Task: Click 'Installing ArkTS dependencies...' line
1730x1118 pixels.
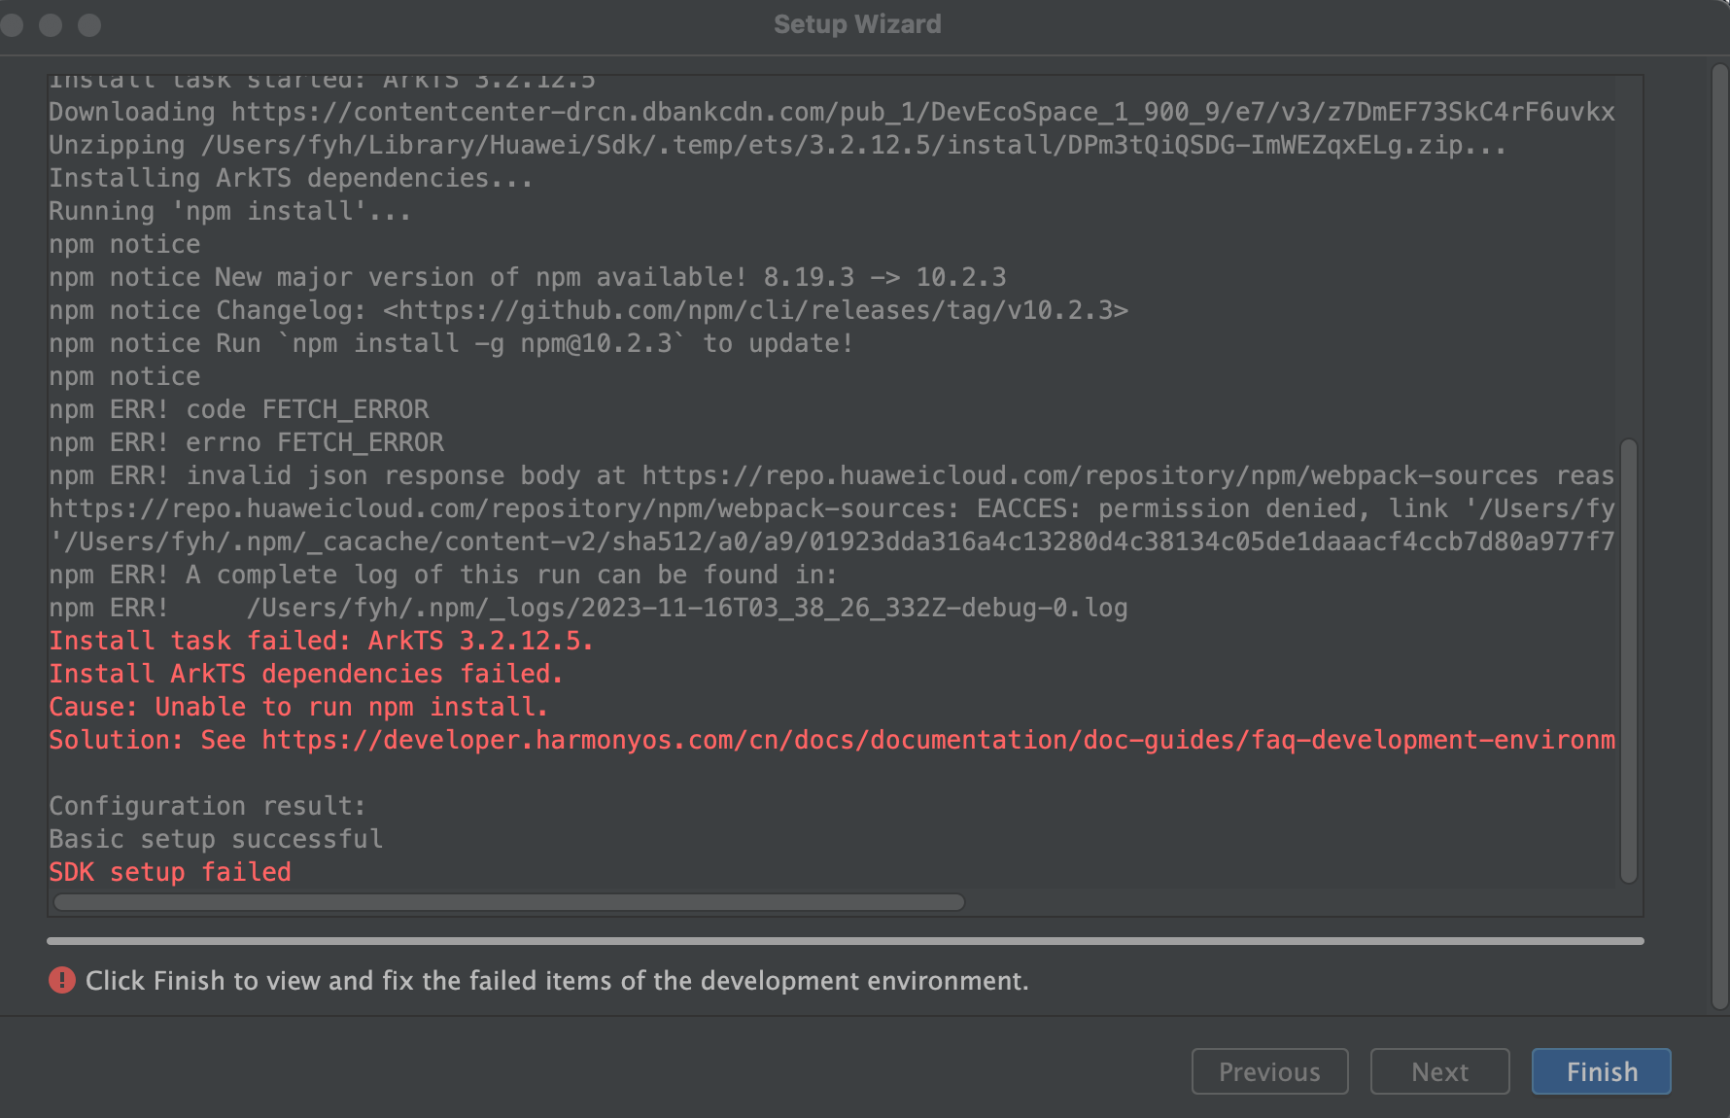Action: click(x=291, y=178)
